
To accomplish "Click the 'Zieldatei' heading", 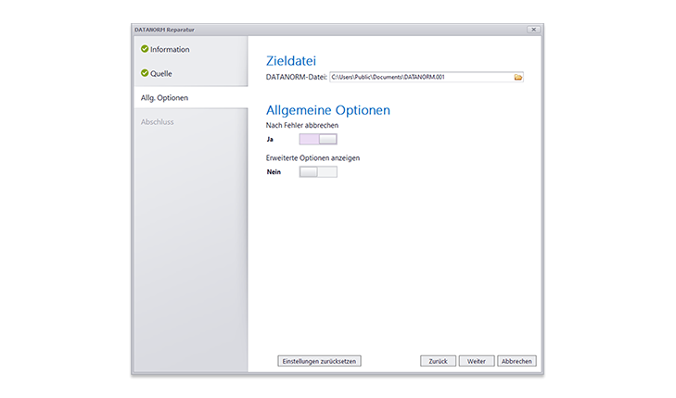I will 291,61.
